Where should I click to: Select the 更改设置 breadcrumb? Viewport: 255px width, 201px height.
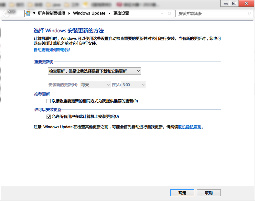[121, 13]
